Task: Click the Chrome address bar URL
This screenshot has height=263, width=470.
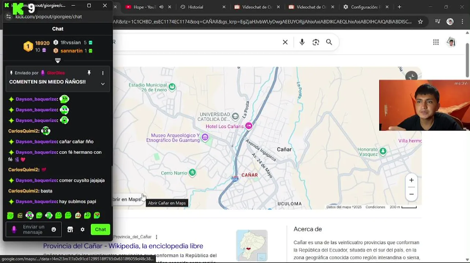Action: pyautogui.click(x=262, y=22)
